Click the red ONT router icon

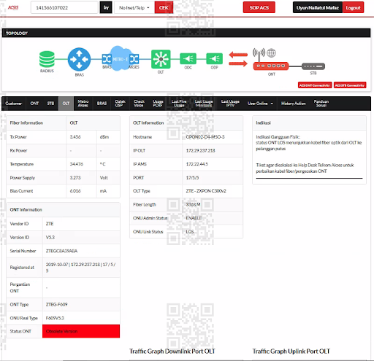tap(271, 66)
